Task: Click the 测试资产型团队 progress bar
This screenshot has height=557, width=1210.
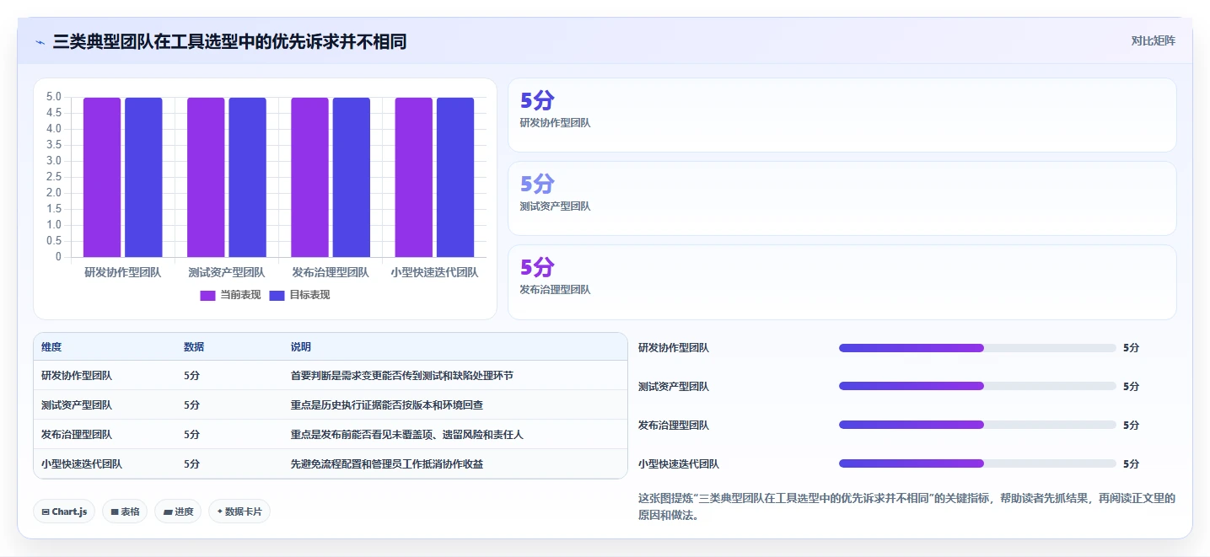Action: point(977,386)
